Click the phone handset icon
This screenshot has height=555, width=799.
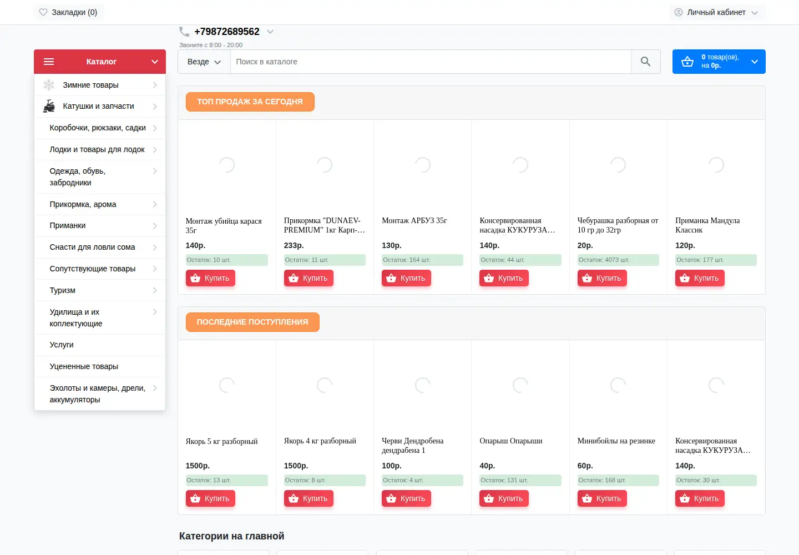pyautogui.click(x=184, y=32)
